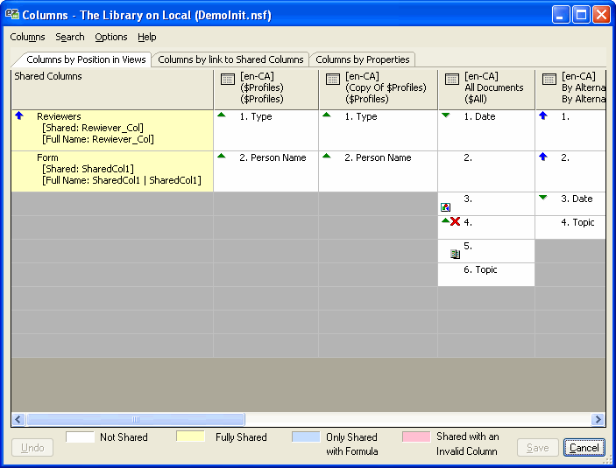Viewport: 616px width, 468px height.
Task: Click the red X icon in row 4
Action: click(x=455, y=223)
